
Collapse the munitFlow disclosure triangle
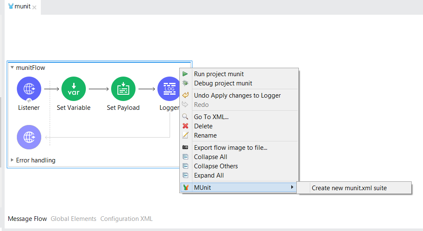[12, 68]
